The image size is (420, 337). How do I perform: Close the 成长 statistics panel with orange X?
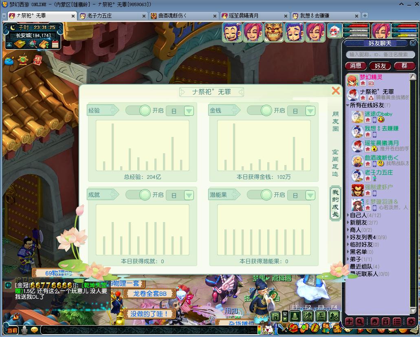(336, 90)
